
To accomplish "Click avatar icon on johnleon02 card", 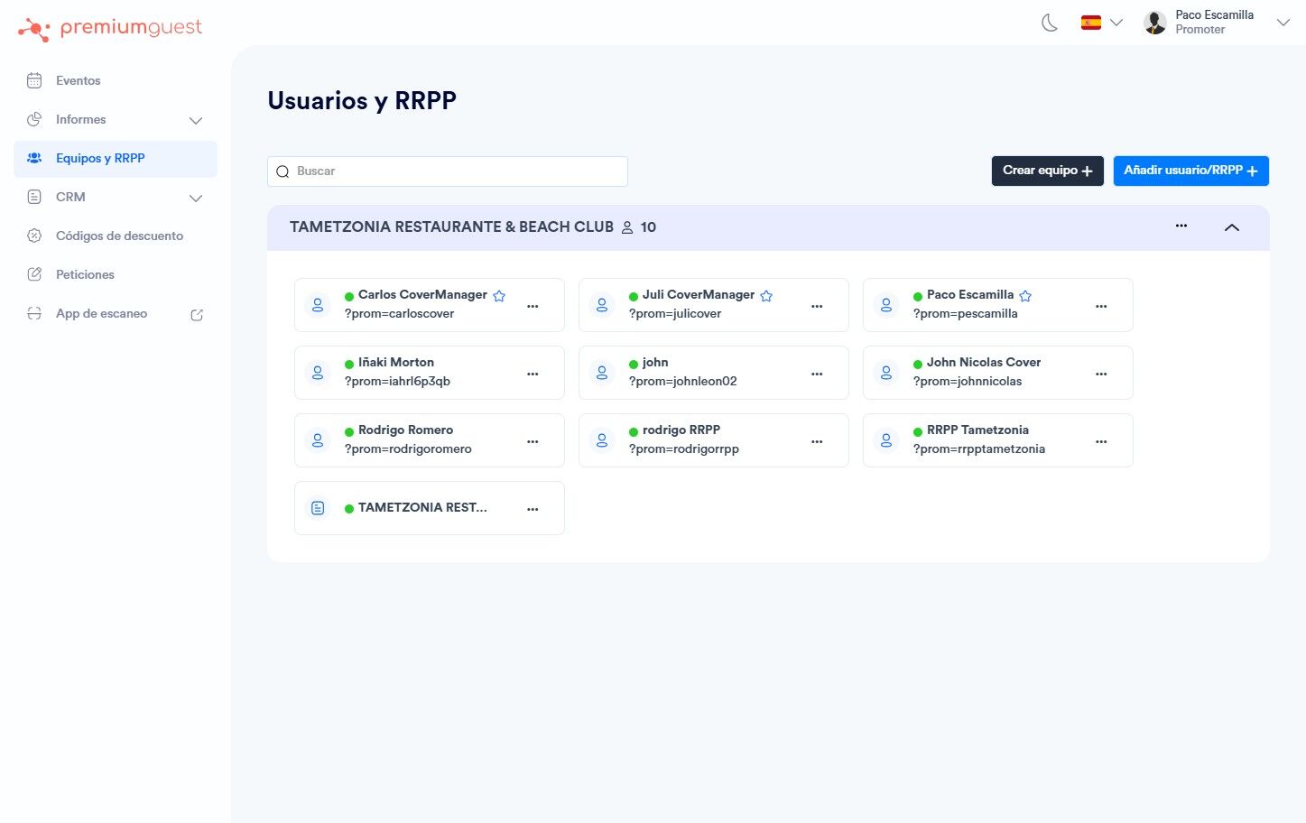I will 602,373.
